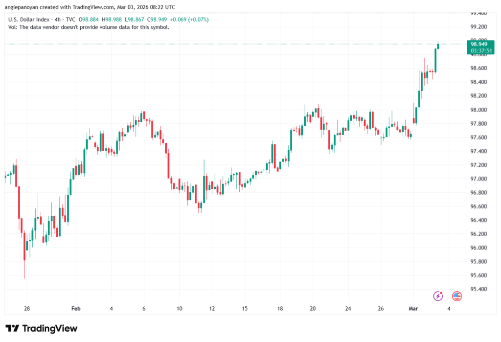
Task: Click the 95.400 level on price axis
Action: [478, 290]
